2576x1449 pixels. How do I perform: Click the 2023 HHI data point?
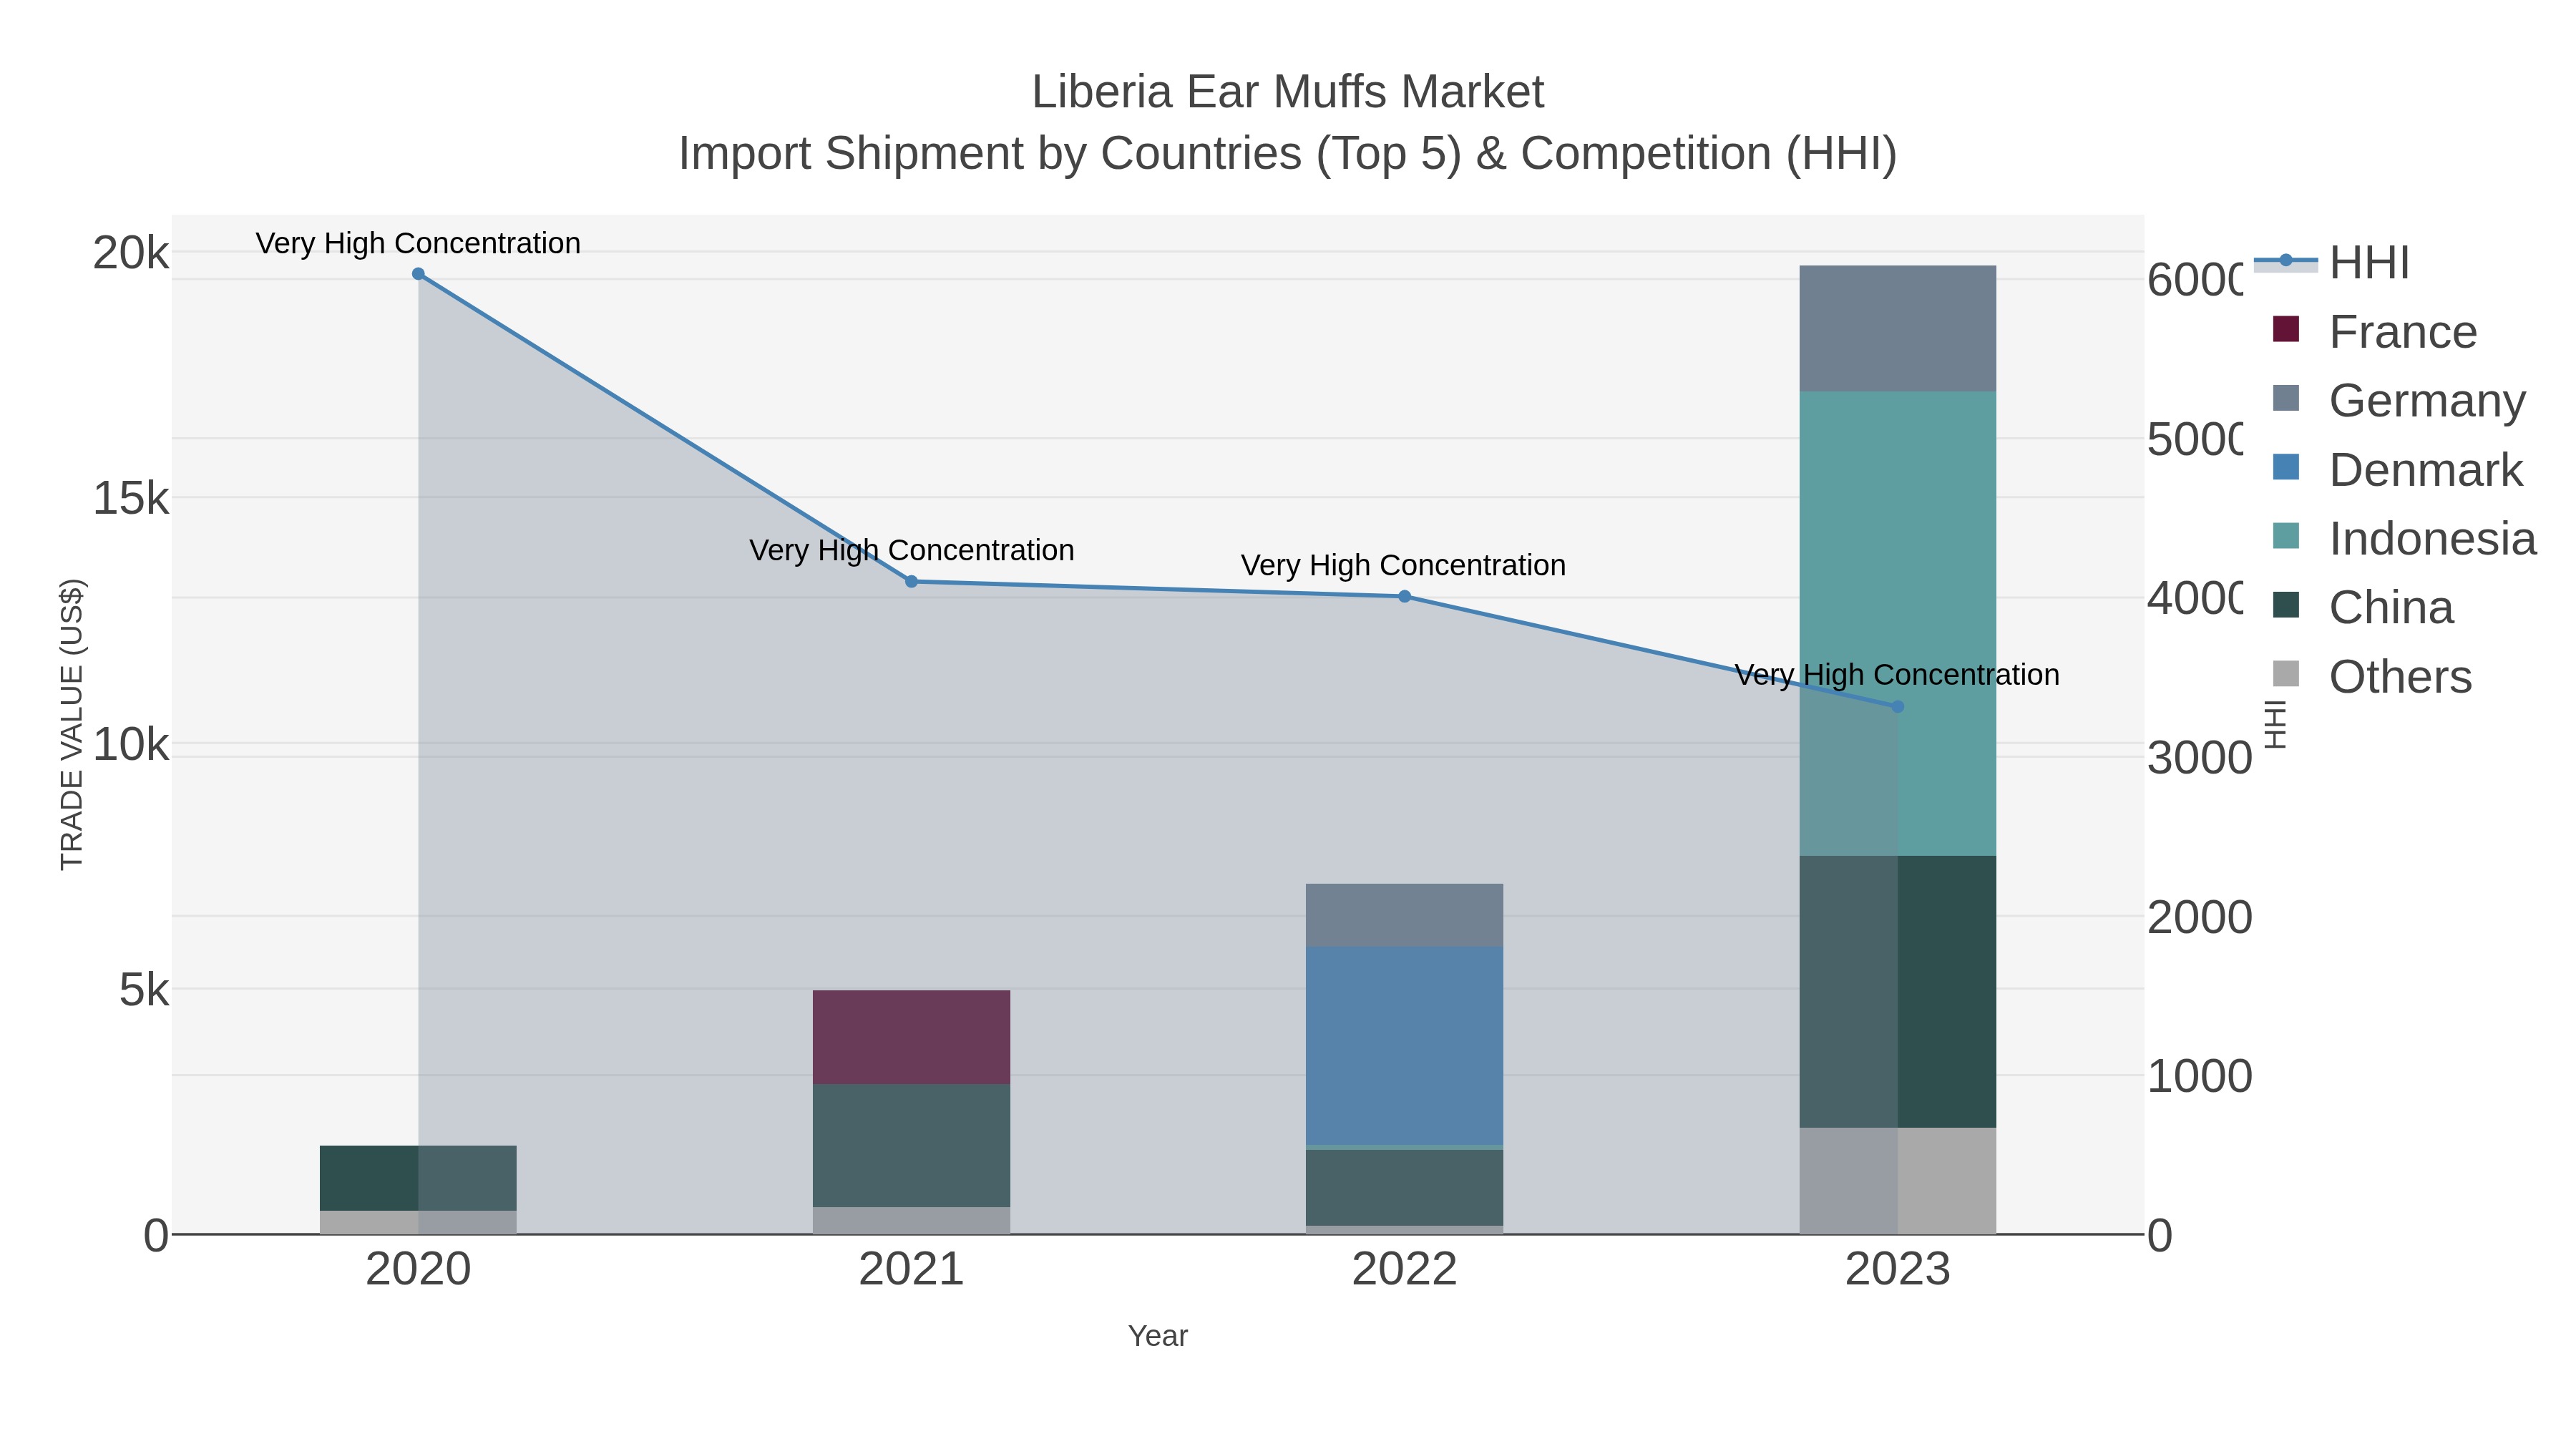(1897, 706)
